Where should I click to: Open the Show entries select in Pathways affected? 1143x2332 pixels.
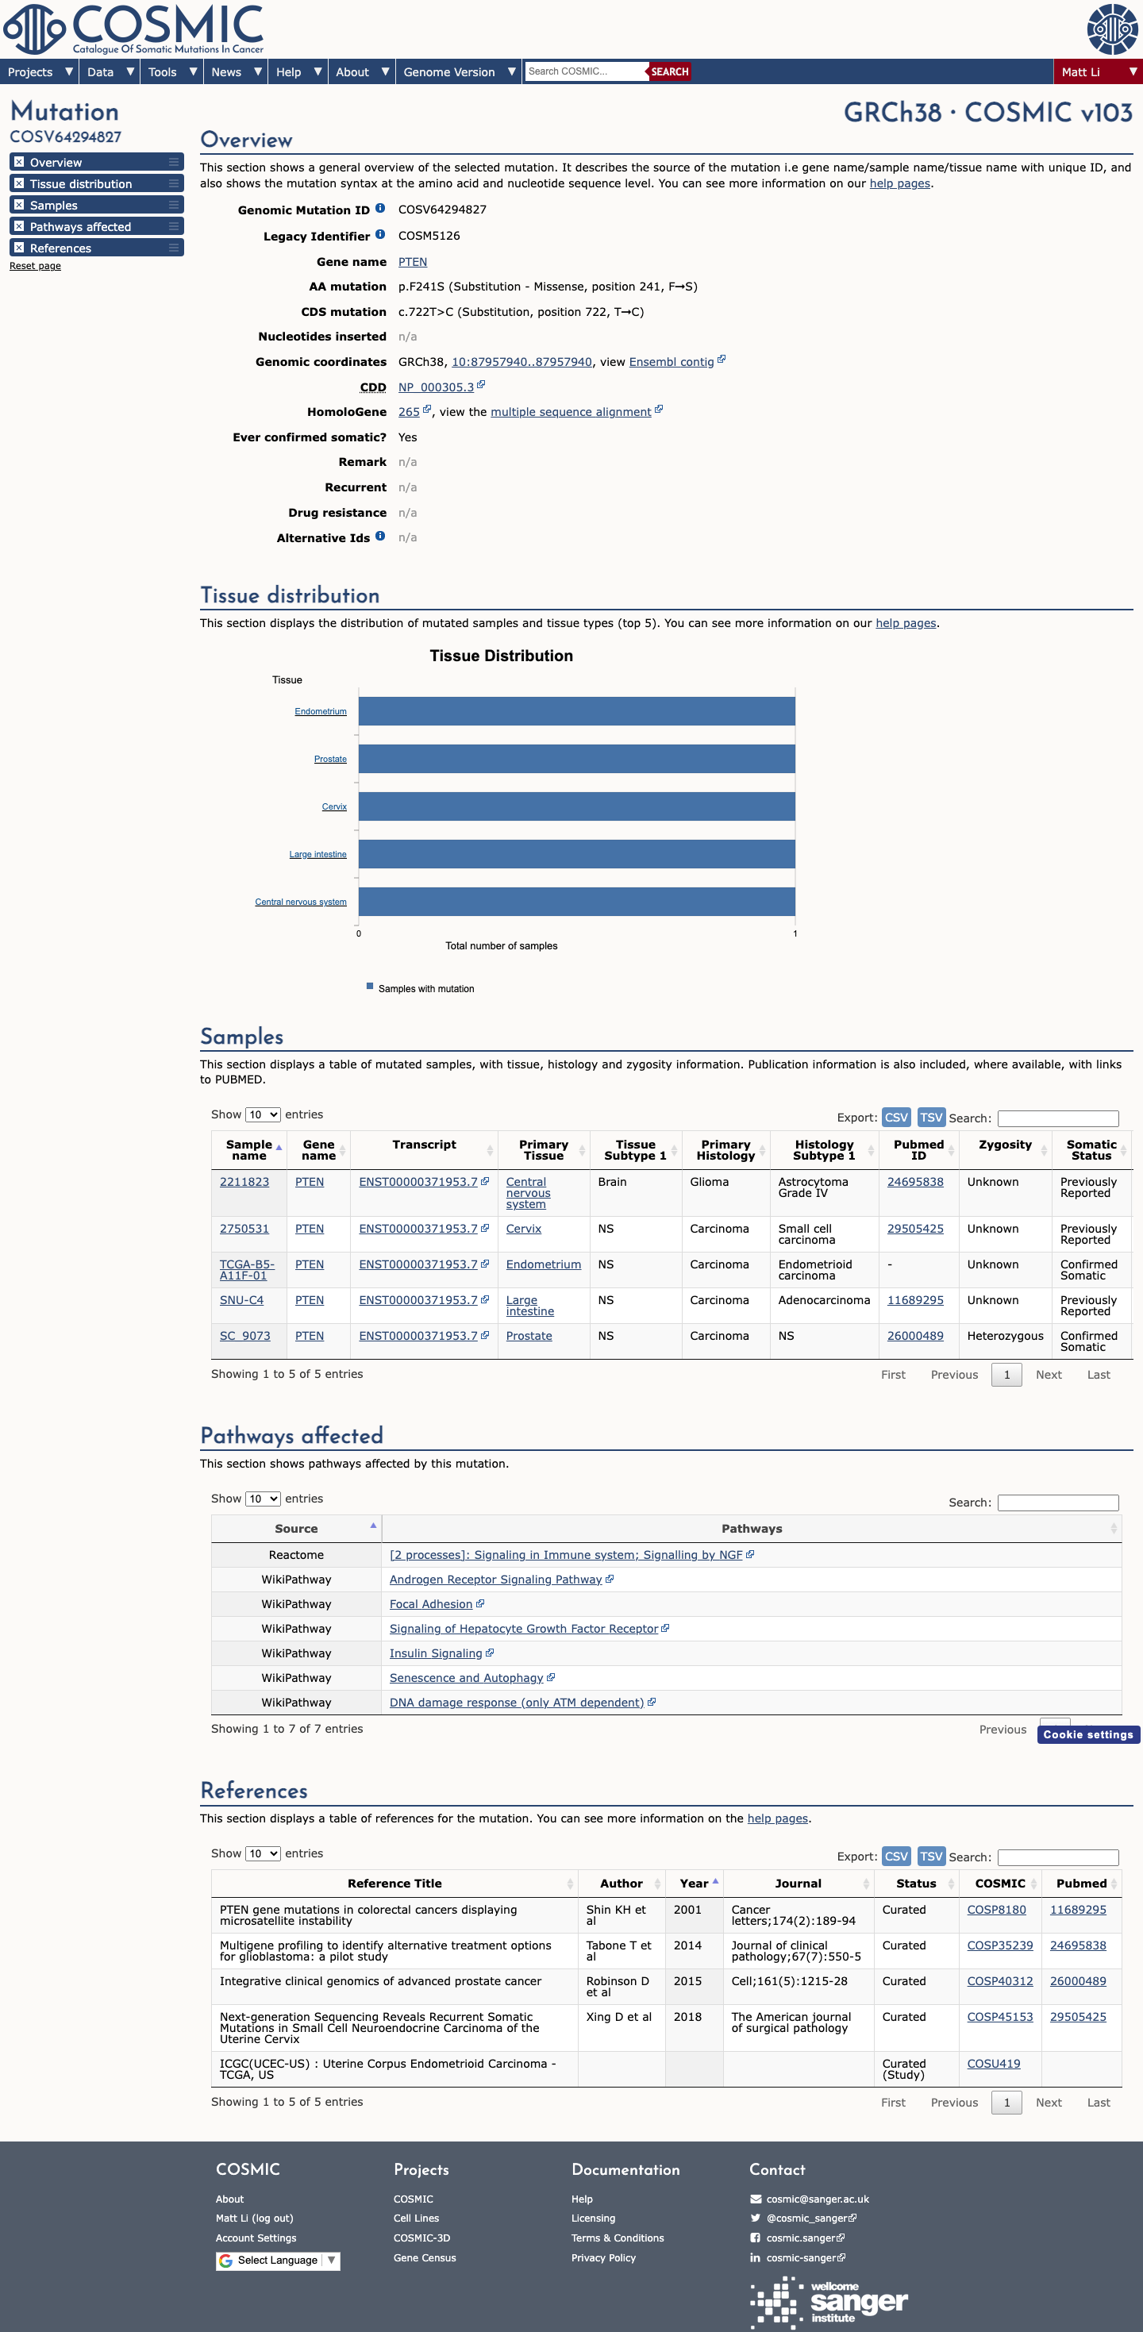(x=263, y=1499)
